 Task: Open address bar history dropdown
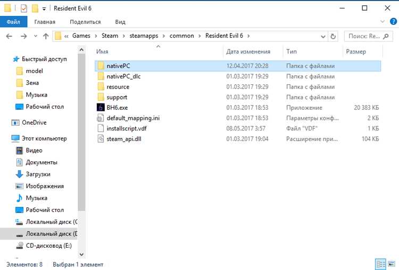[x=323, y=37]
